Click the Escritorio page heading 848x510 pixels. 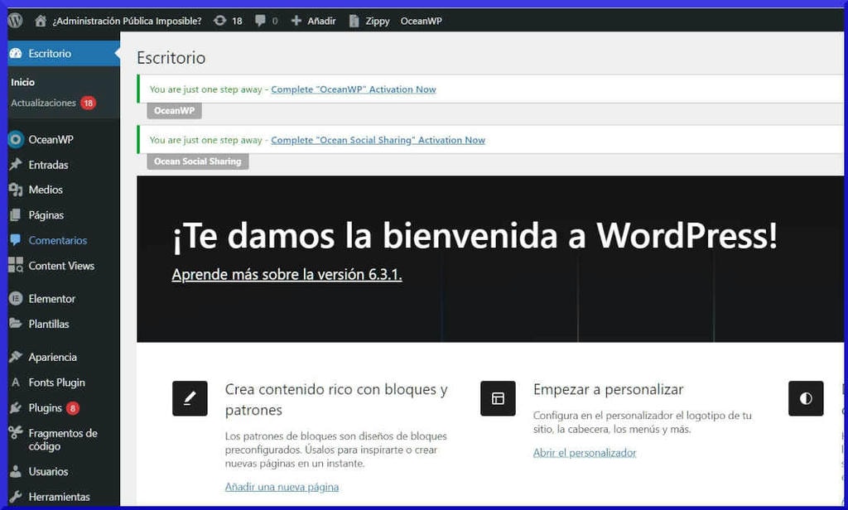[171, 57]
